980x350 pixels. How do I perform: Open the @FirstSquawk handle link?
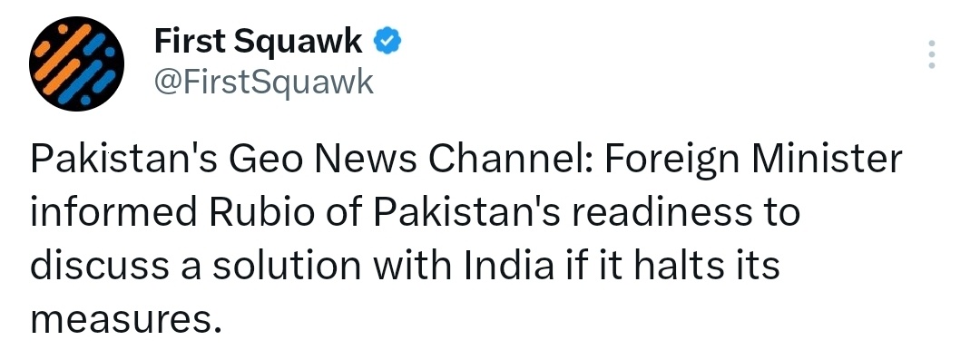click(x=263, y=82)
